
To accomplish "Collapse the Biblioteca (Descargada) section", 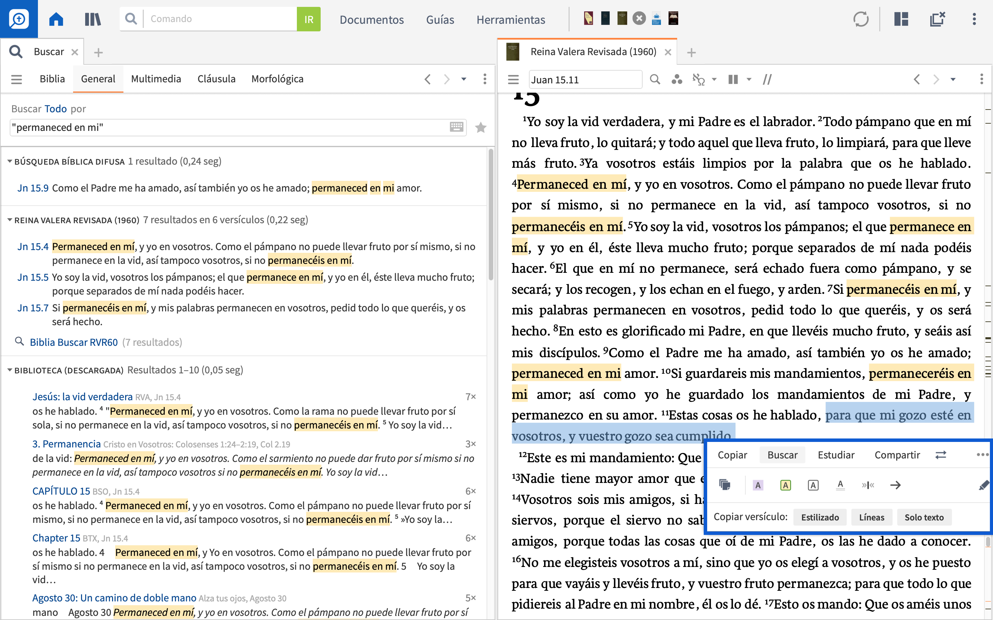I will click(9, 370).
